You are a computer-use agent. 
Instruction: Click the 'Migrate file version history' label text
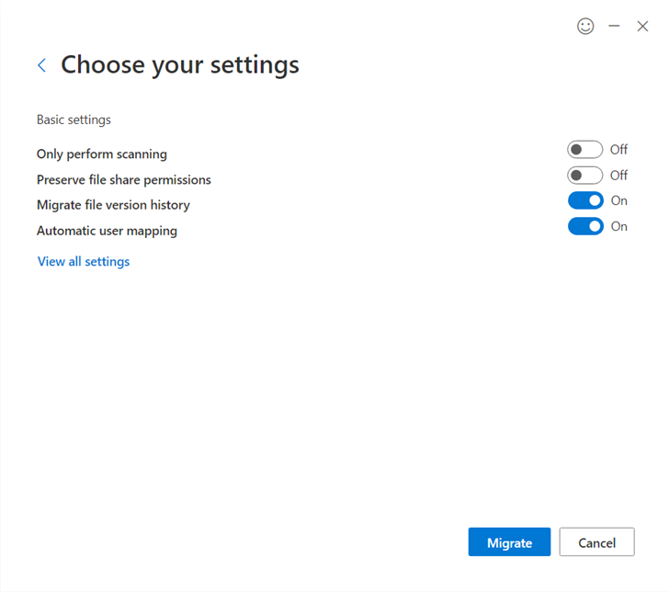(x=113, y=205)
